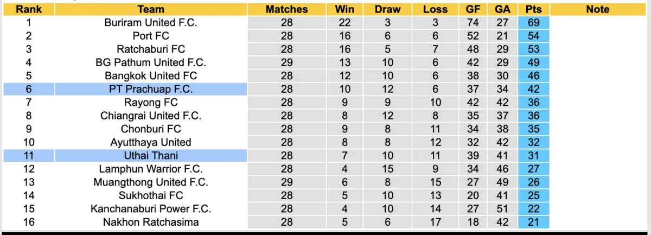The width and height of the screenshot is (651, 235).
Task: Select the 69 points cell for Buriram
Action: pos(534,23)
